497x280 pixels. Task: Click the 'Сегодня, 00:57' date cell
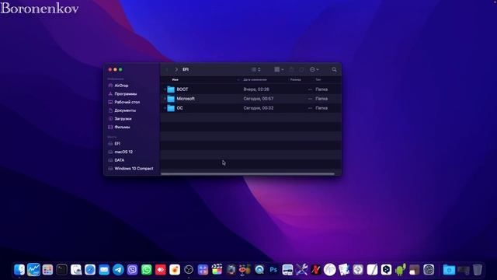point(259,99)
